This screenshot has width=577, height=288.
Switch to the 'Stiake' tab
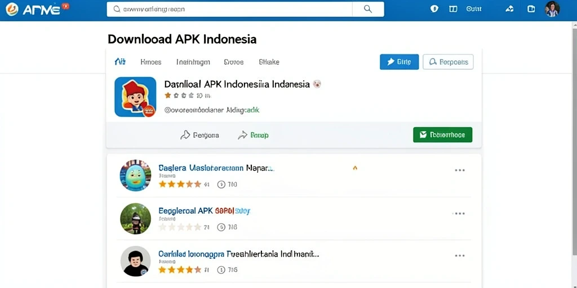269,62
